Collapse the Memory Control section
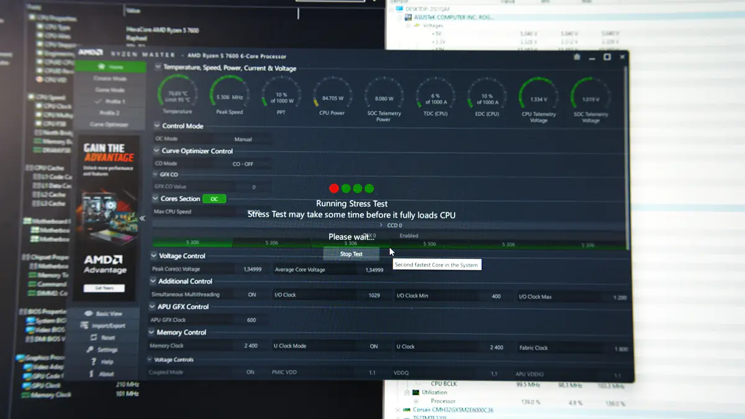745x419 pixels. pos(151,332)
